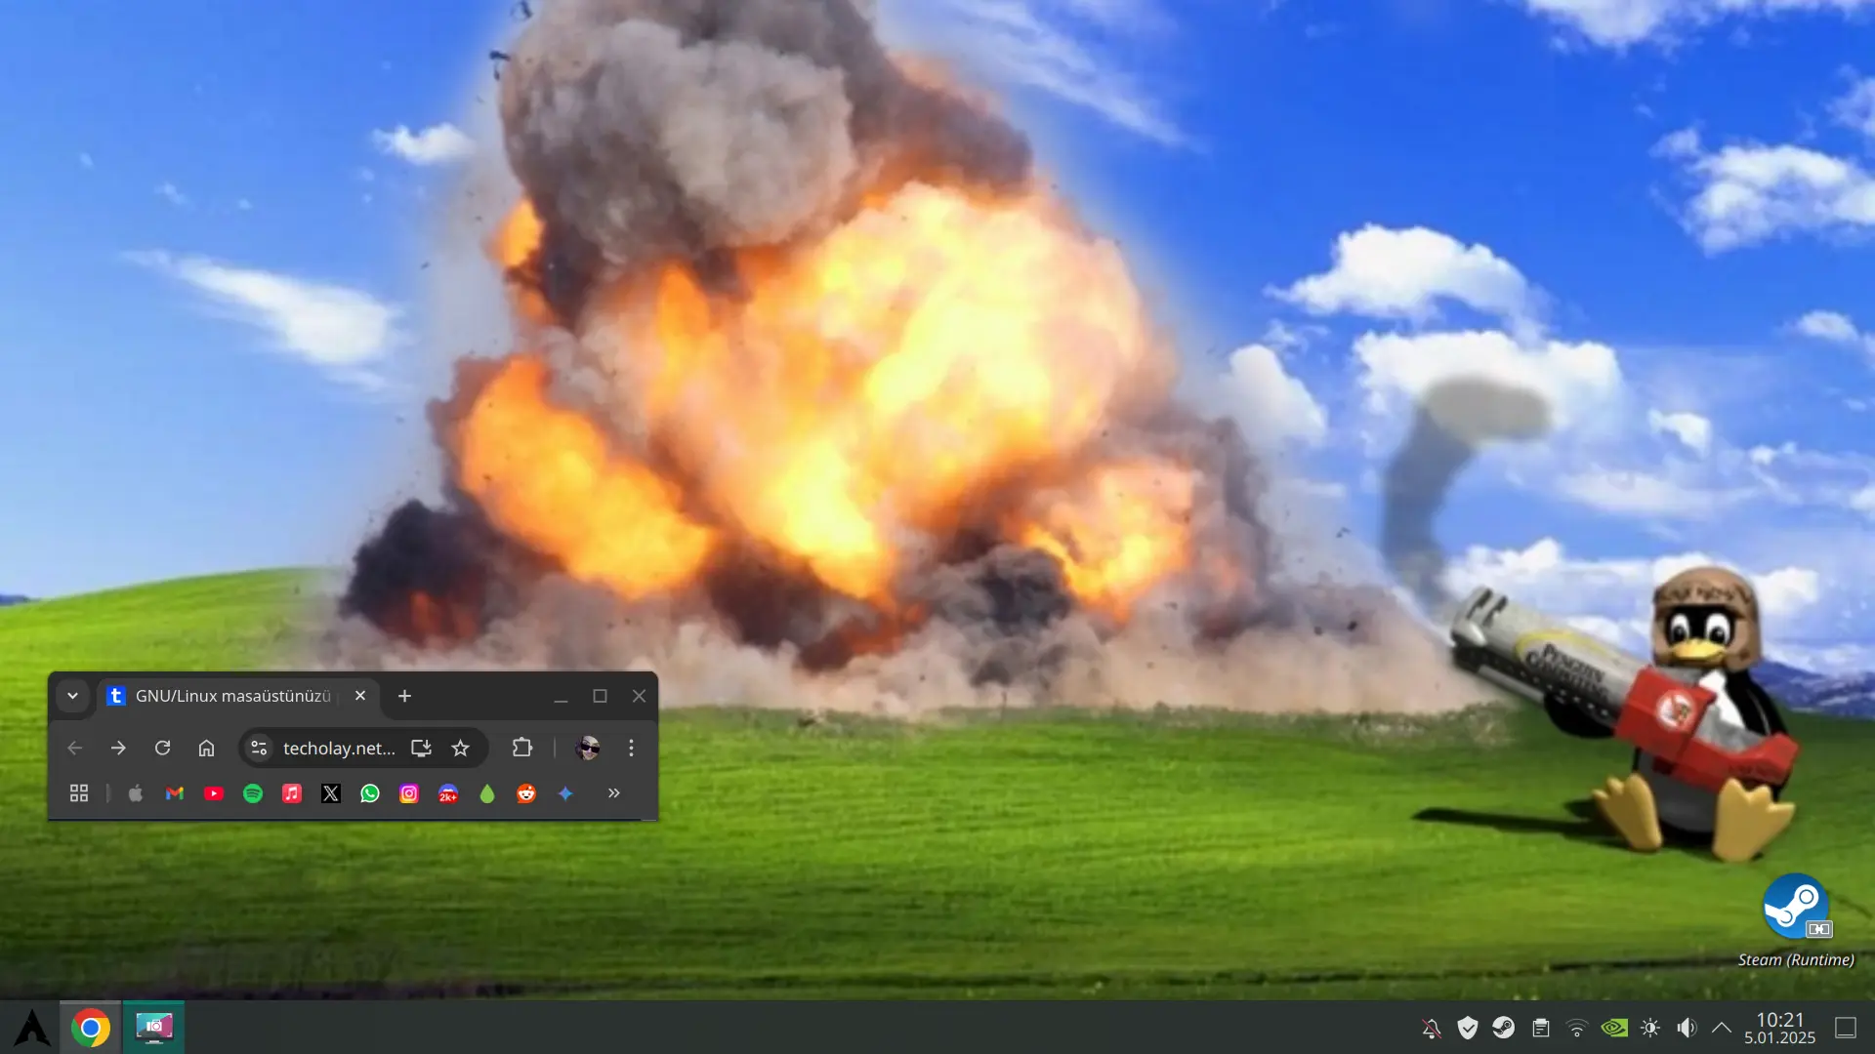Open the Apple Music bookmark
The image size is (1875, 1054).
point(292,793)
